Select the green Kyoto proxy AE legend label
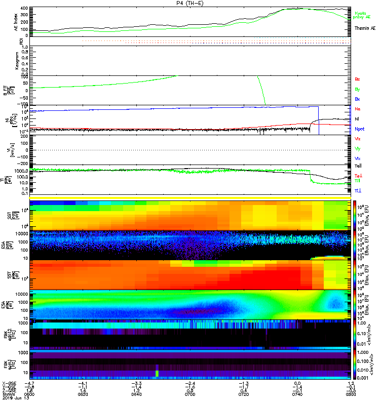380x405 pixels. click(362, 15)
